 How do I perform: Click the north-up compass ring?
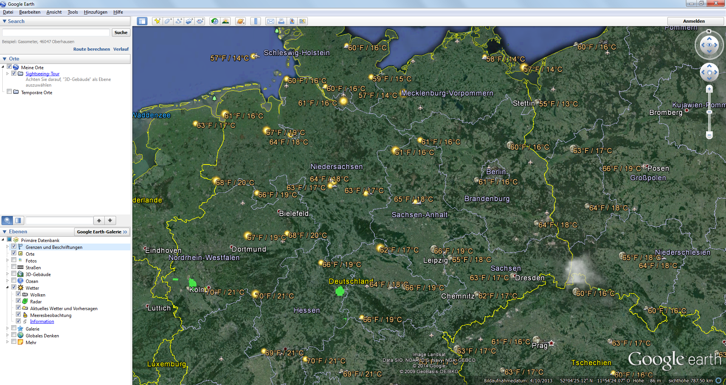tap(709, 31)
